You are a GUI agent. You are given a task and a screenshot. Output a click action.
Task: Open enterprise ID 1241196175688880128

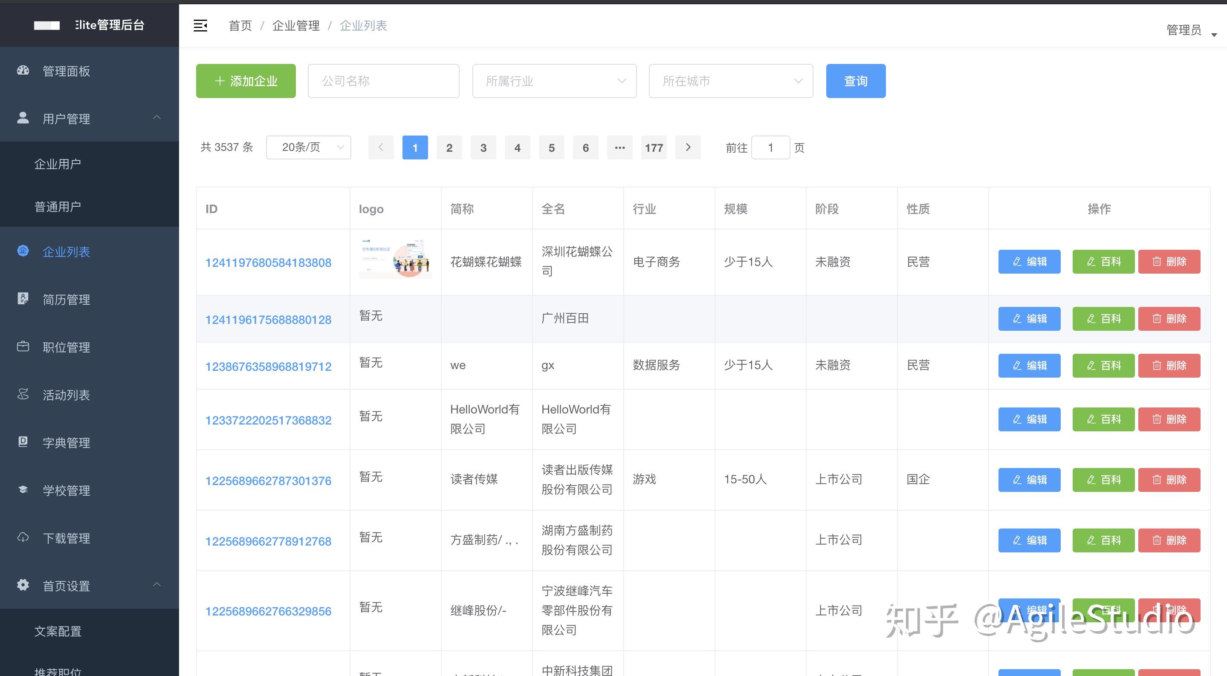(268, 319)
